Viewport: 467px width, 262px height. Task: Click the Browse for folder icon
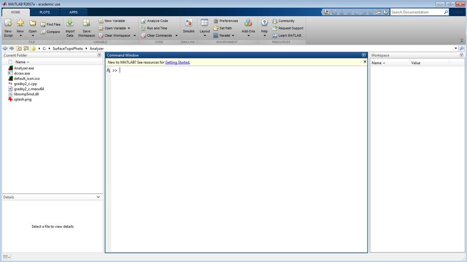pyautogui.click(x=26, y=48)
